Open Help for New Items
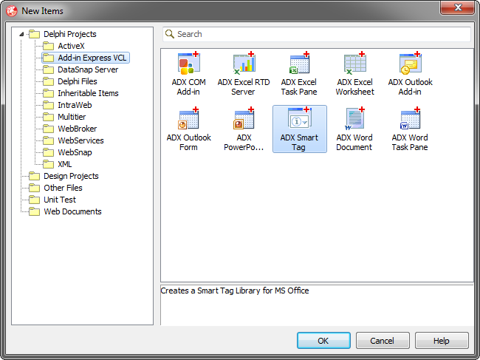 click(x=442, y=340)
